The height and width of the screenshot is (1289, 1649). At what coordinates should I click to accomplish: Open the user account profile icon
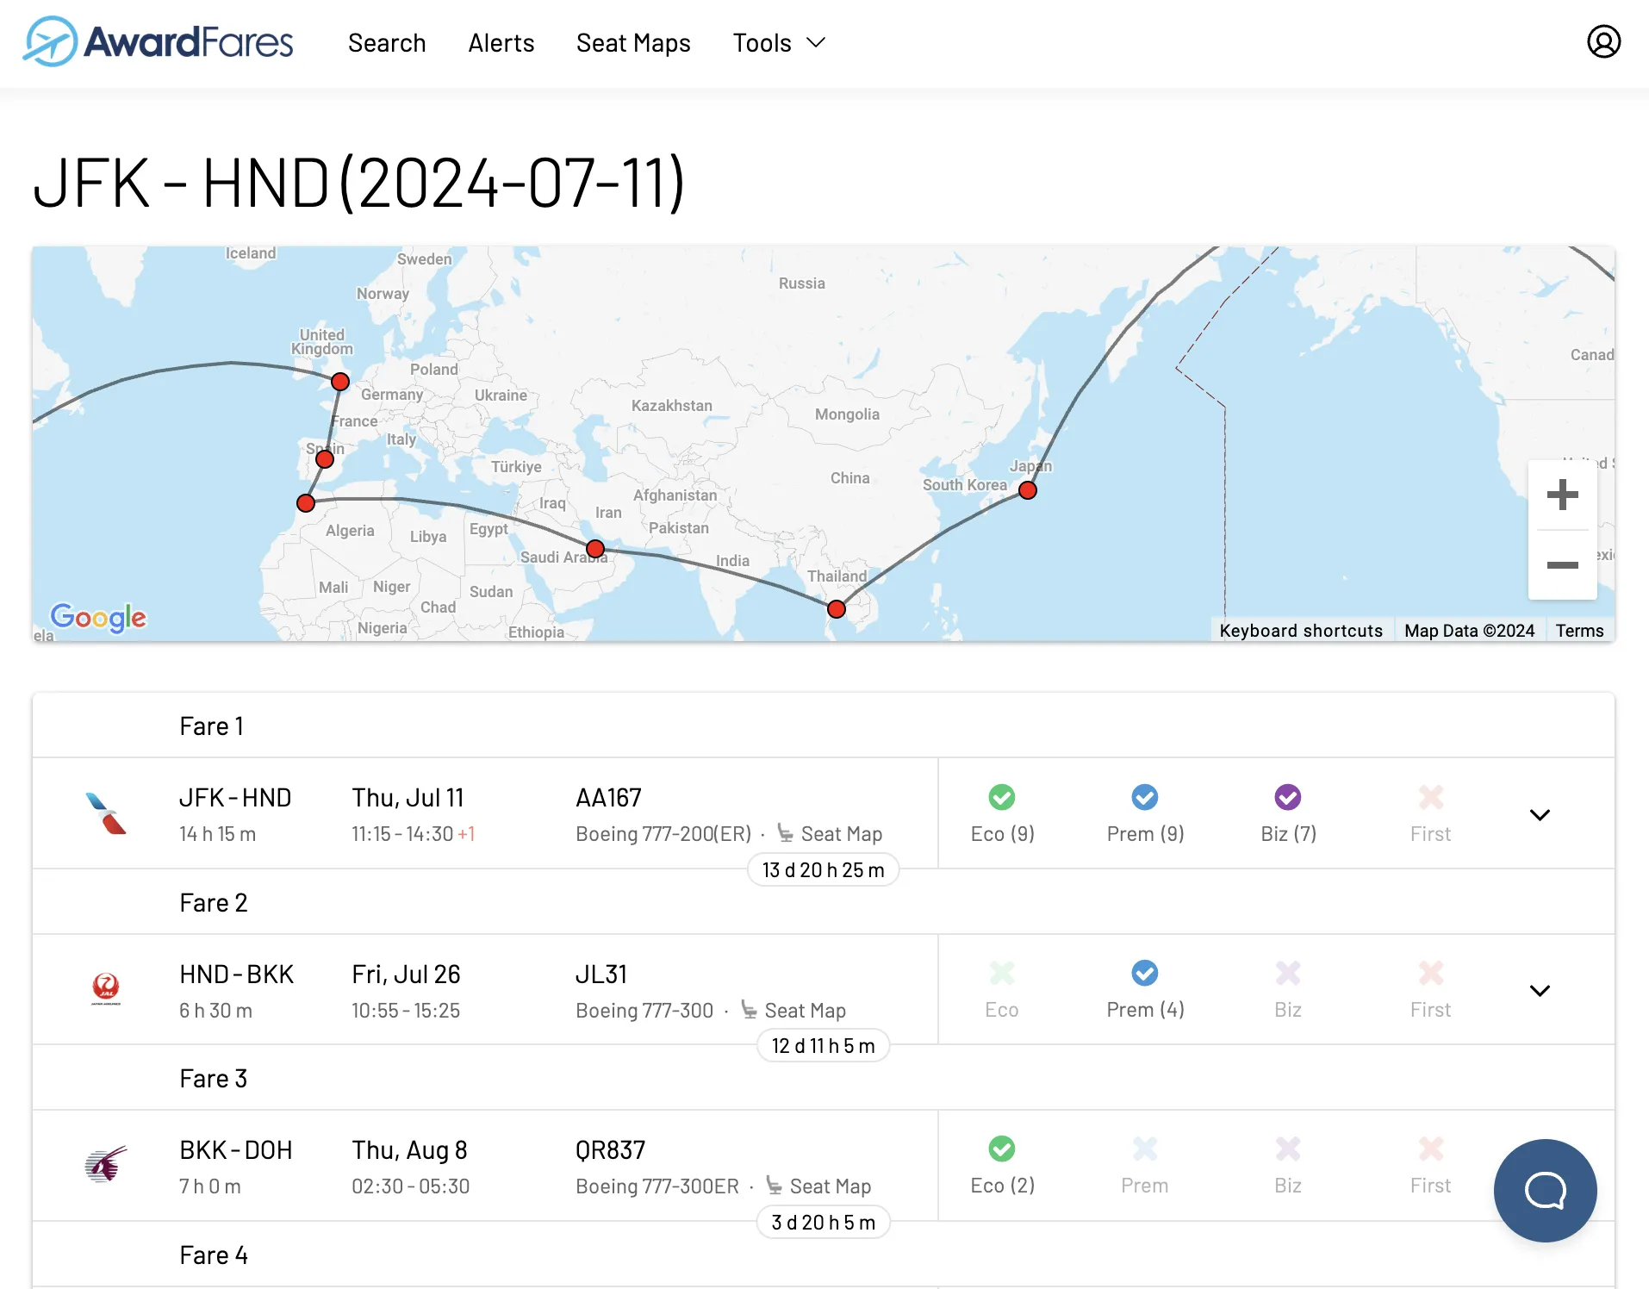click(x=1603, y=41)
